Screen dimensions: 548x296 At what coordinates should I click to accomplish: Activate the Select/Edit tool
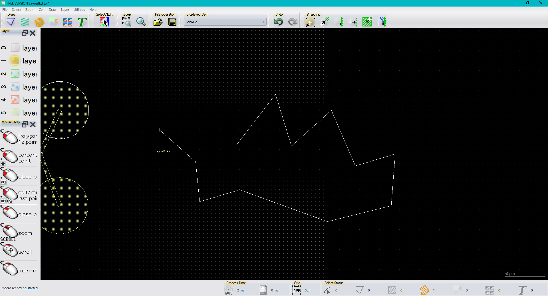click(x=104, y=22)
